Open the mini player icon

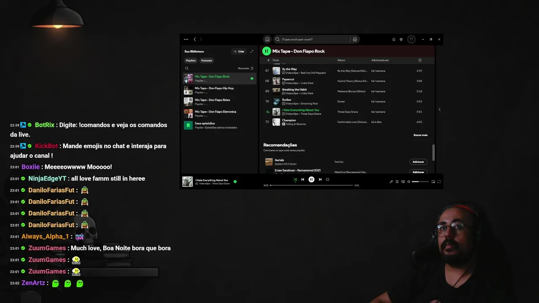[x=433, y=182]
